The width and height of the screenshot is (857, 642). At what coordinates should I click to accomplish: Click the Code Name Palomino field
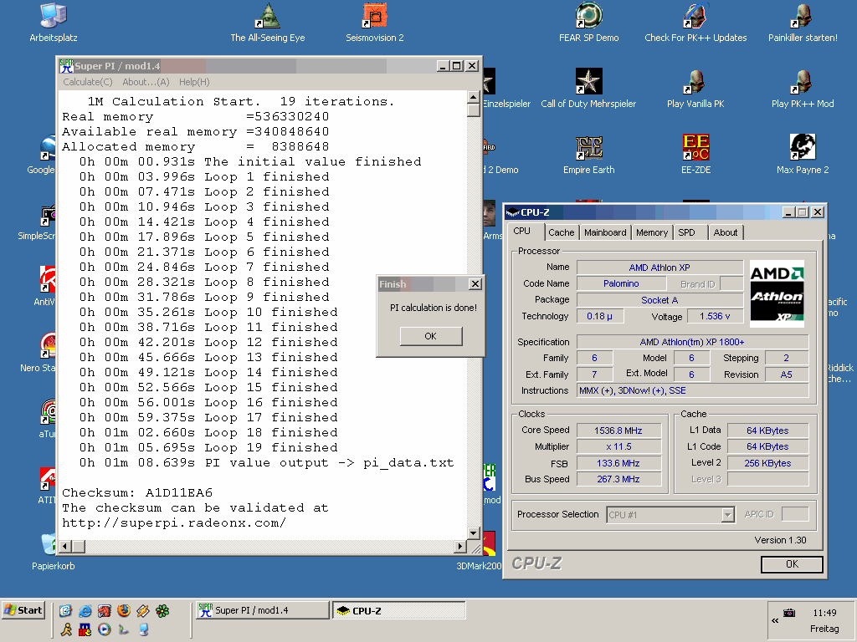[x=621, y=283]
